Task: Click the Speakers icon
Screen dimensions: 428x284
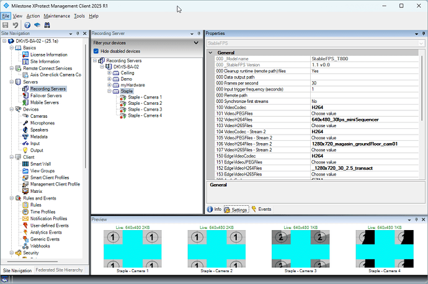Action: 25,130
